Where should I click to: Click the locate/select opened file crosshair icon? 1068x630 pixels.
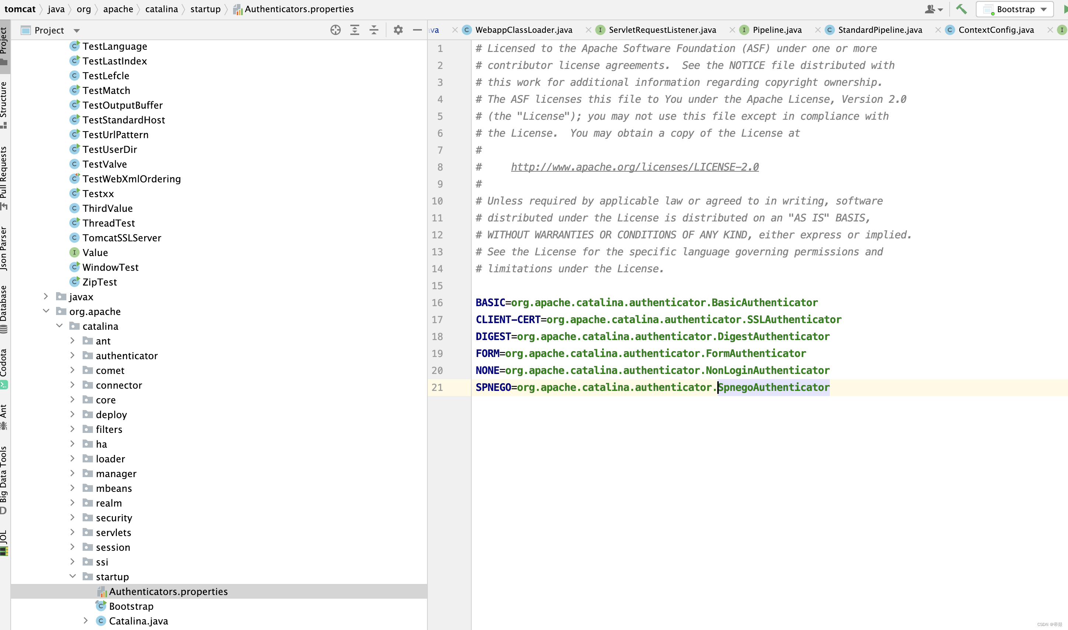(x=335, y=30)
